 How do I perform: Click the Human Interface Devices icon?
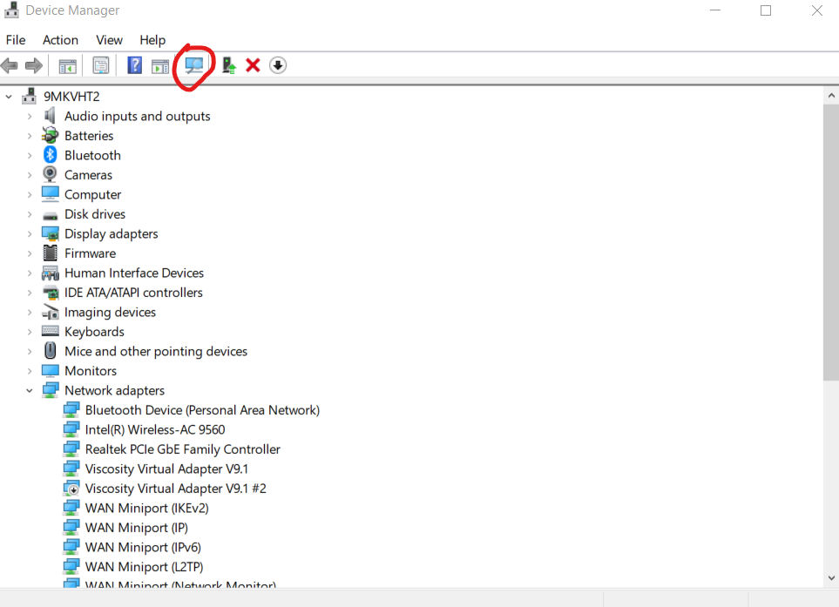click(51, 273)
